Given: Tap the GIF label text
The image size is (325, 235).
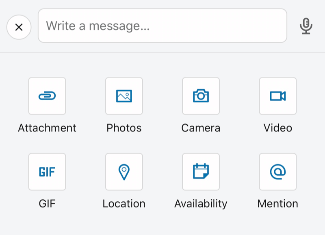Looking at the screenshot, I should pos(47,203).
